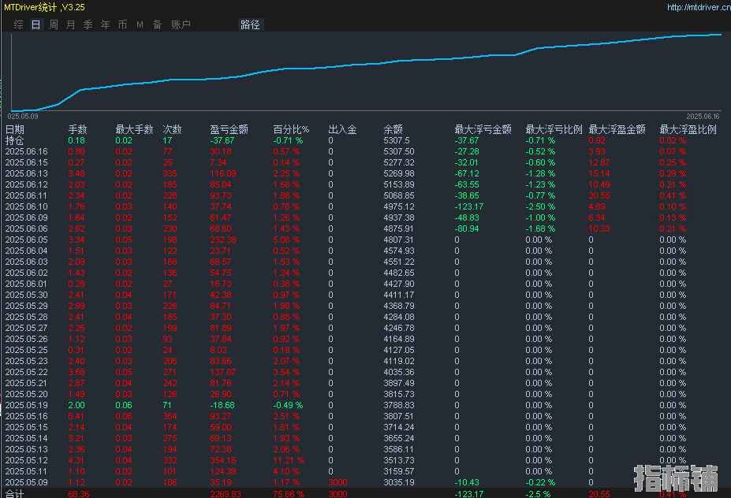Click total profit 2269.83
Image resolution: width=731 pixels, height=498 pixels.
[x=226, y=494]
